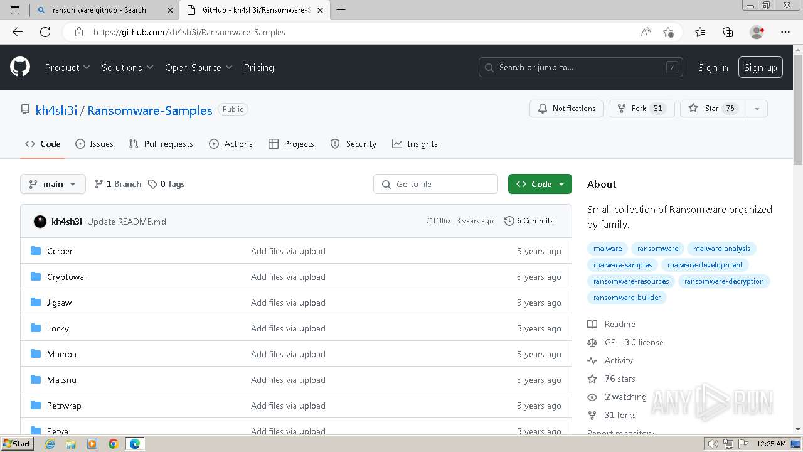Click the browser profile avatar

(757, 32)
